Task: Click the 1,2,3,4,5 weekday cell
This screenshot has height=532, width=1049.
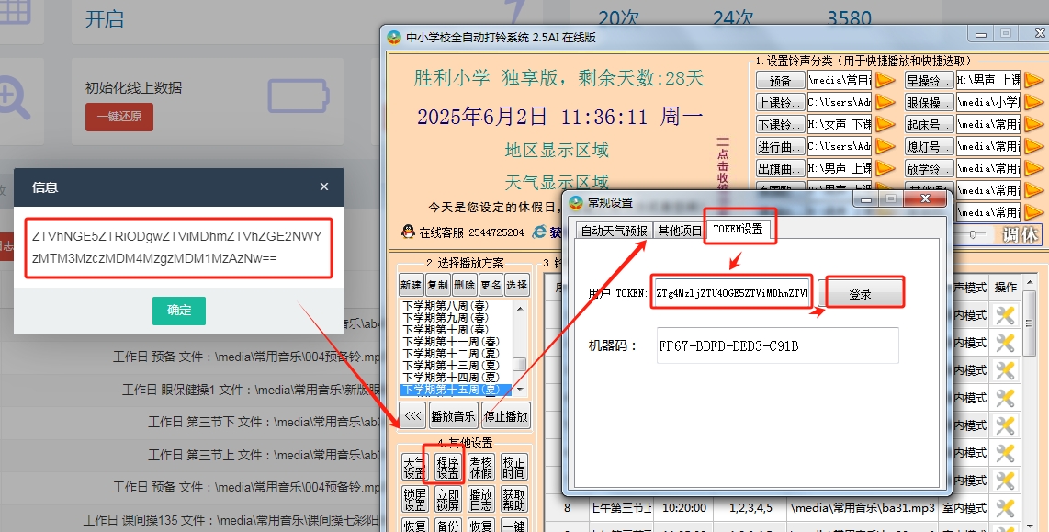Action: click(750, 508)
